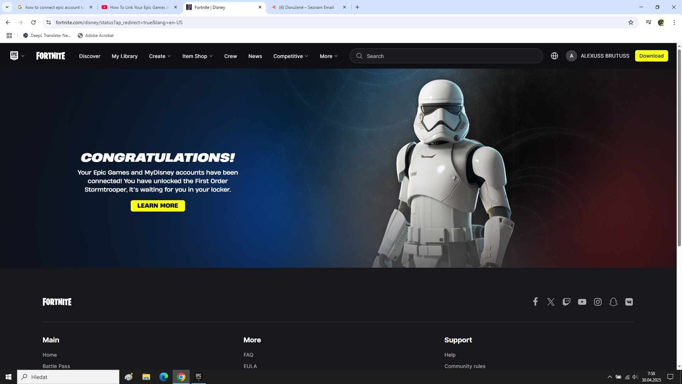
Task: Expand the chevron beside Epic Games logo
Action: [x=23, y=56]
